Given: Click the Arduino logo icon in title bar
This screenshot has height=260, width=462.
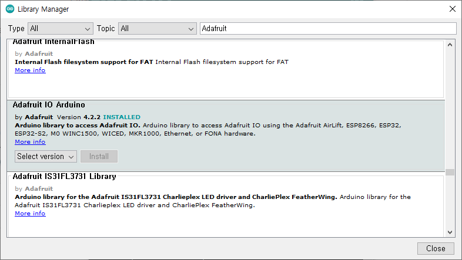Looking at the screenshot, I should click(10, 9).
